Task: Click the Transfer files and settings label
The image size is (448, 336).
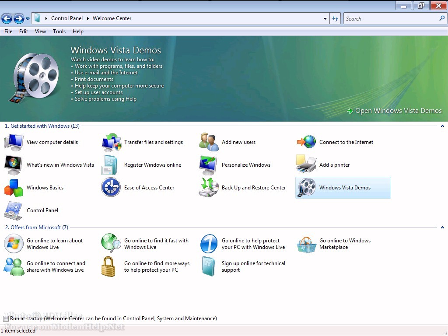Action: (154, 142)
